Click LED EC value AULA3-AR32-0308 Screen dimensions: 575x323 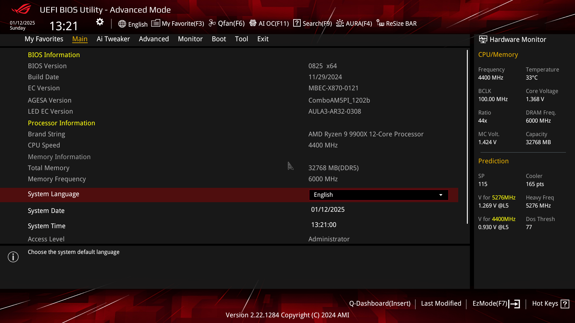tap(335, 111)
